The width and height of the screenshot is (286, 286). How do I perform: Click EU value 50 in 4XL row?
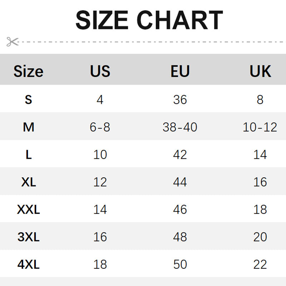tap(180, 265)
